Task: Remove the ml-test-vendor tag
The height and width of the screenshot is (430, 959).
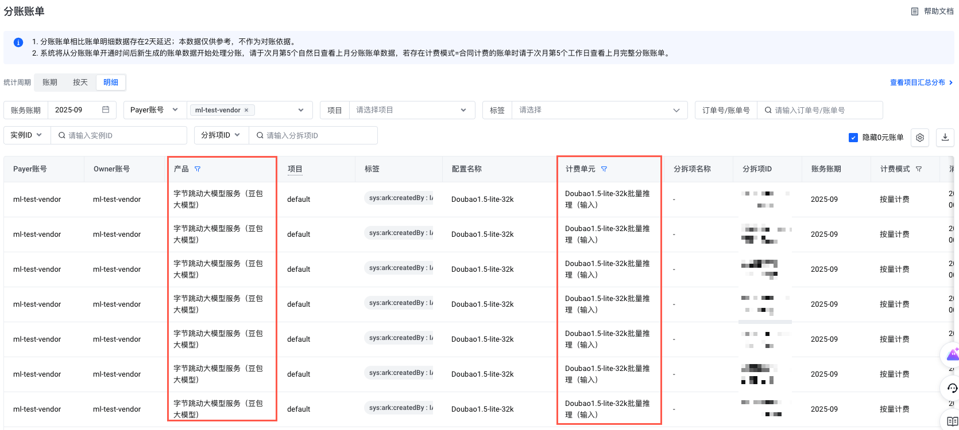Action: 246,110
